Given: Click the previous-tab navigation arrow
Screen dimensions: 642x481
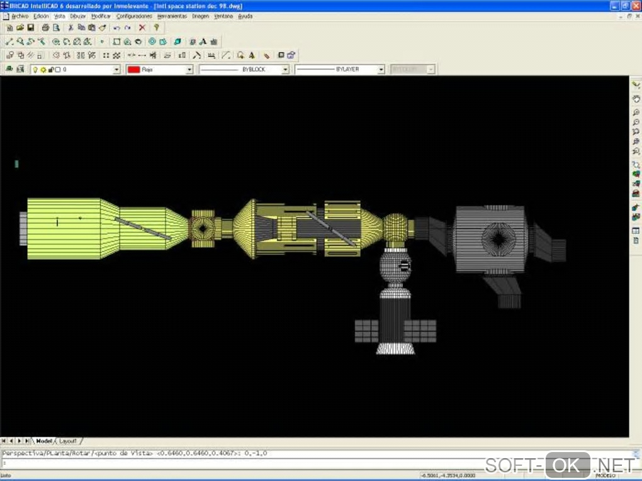Looking at the screenshot, I should click(x=11, y=441).
